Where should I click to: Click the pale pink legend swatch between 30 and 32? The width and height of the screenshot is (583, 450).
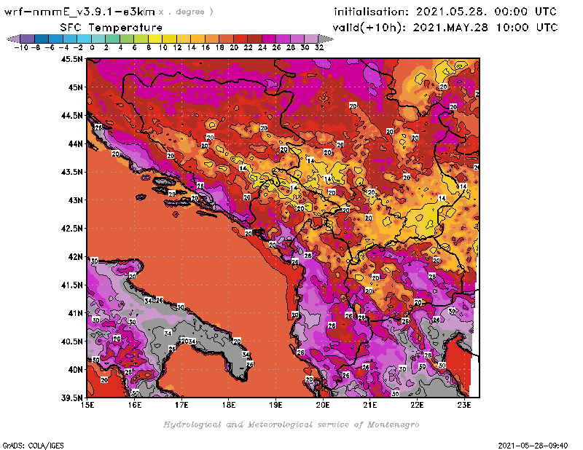tap(311, 39)
